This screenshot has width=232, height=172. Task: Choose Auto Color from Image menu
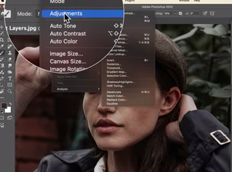coord(64,41)
